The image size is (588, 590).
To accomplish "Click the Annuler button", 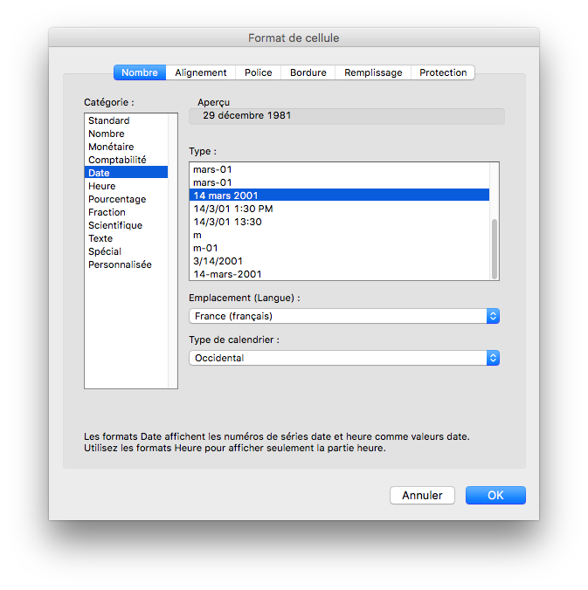I will click(422, 495).
